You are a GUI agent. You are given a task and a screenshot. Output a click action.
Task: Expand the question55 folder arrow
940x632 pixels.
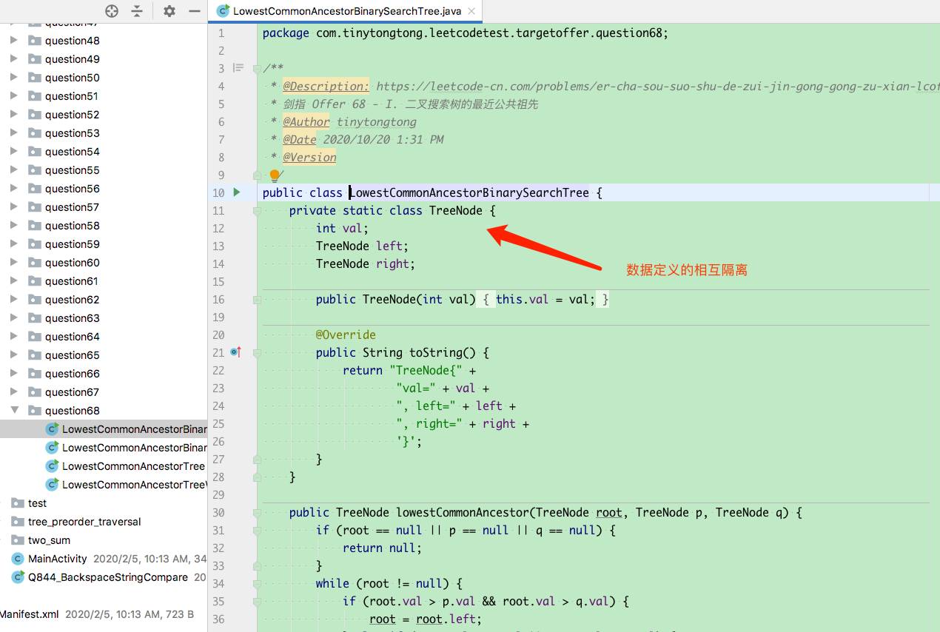click(x=14, y=170)
